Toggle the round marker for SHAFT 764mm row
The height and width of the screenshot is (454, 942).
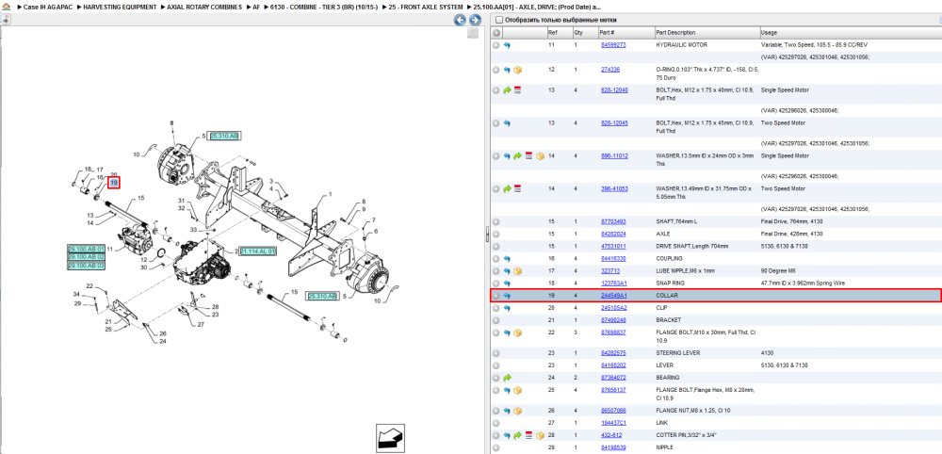(495, 221)
